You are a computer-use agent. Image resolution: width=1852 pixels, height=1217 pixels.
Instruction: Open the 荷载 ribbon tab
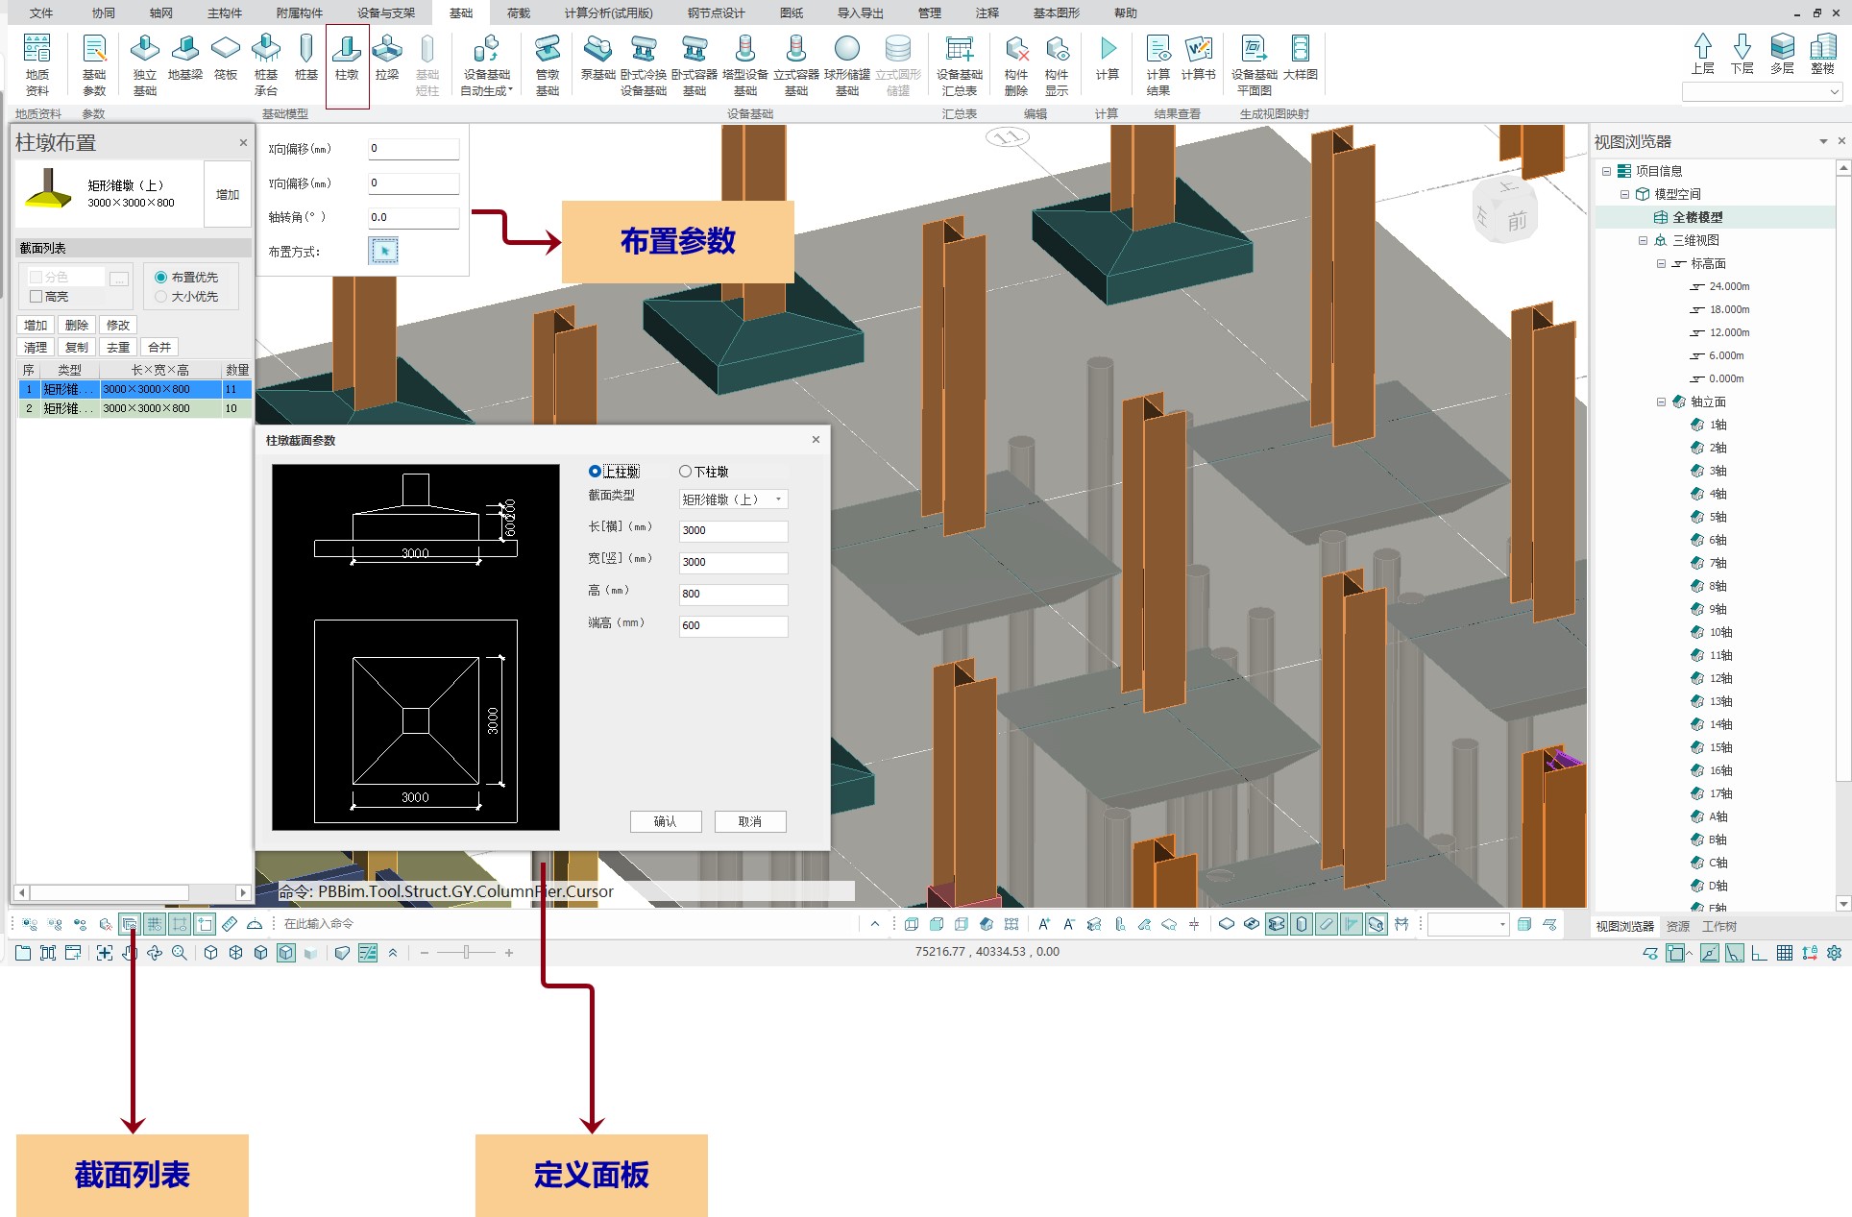(x=519, y=12)
